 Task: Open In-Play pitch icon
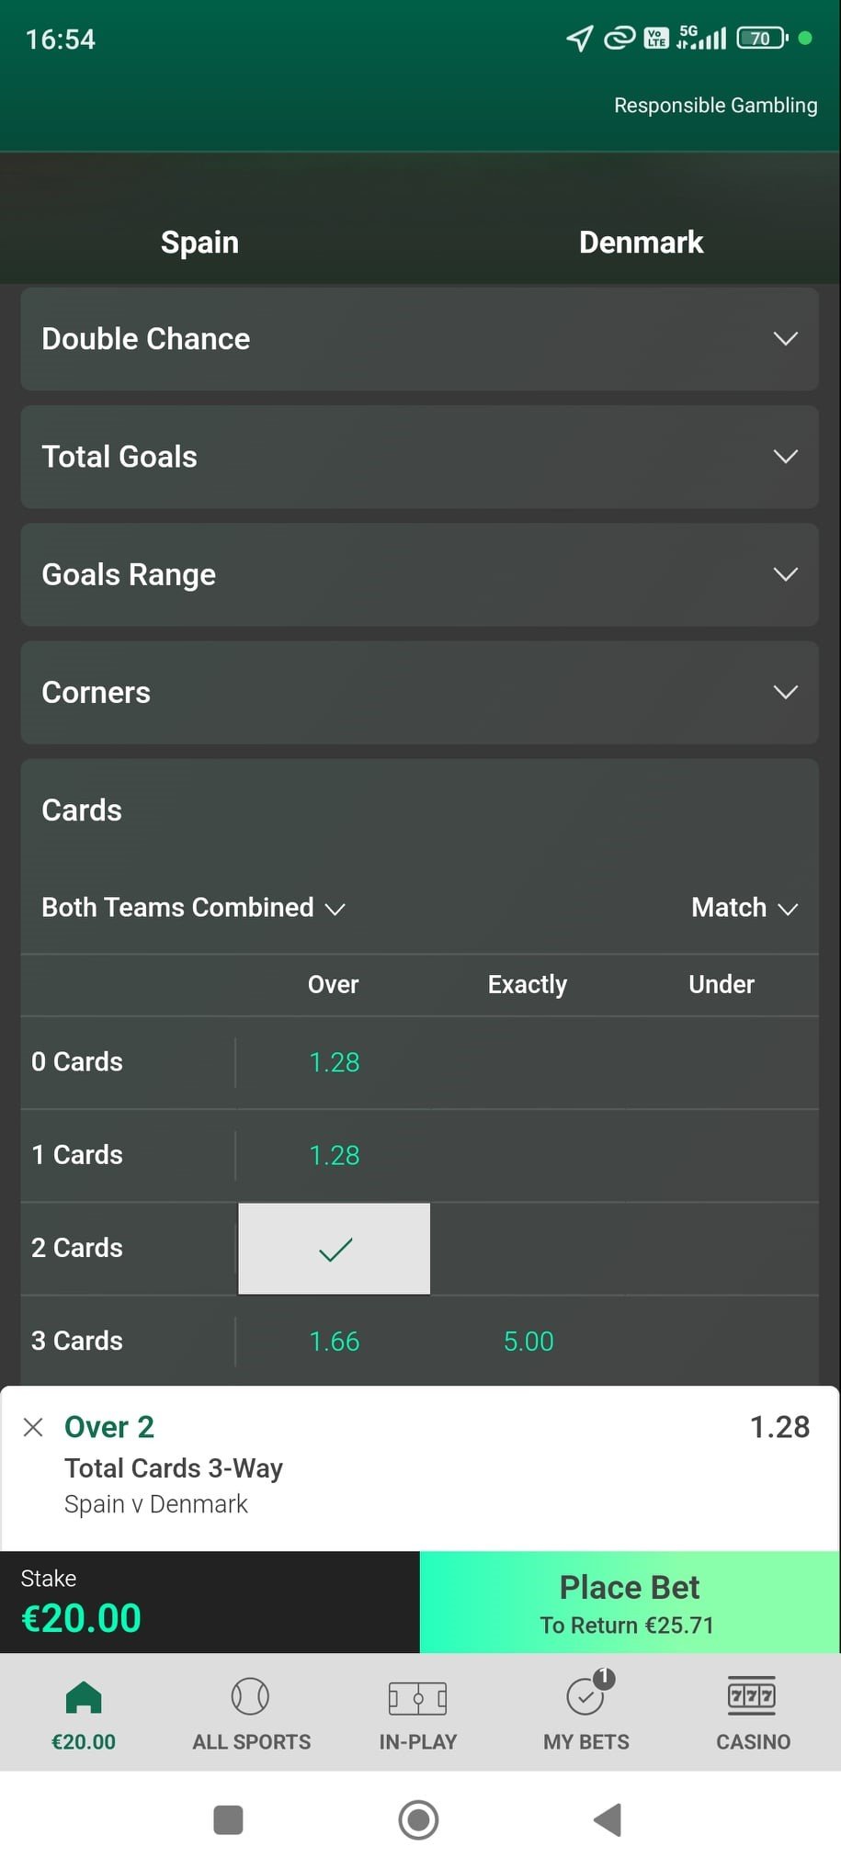tap(417, 1698)
